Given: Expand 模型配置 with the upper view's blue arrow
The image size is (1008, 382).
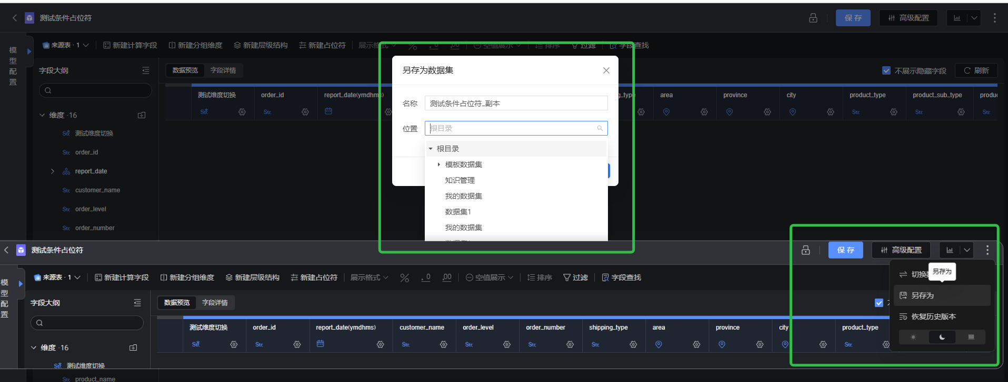Looking at the screenshot, I should (x=29, y=51).
